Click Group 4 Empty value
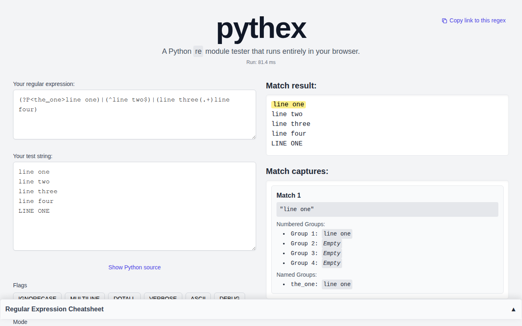This screenshot has width=522, height=326. 332,263
